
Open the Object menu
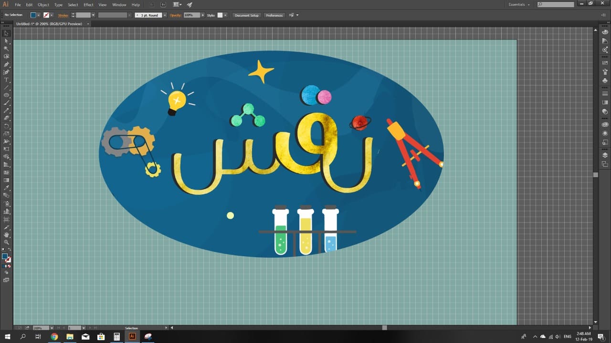click(x=43, y=5)
